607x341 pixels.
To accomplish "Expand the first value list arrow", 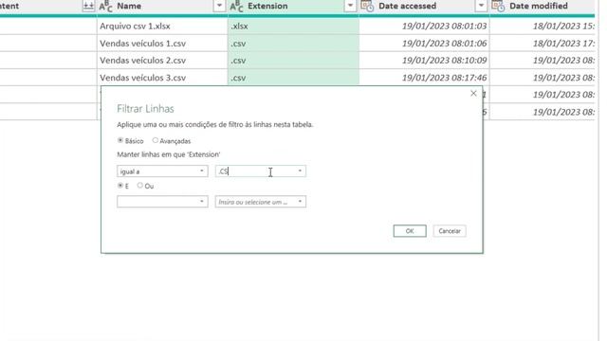I will [x=300, y=171].
